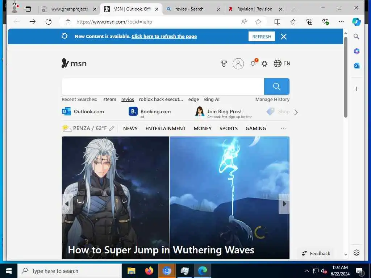
Task: Open File Explorer from taskbar
Action: 131,271
